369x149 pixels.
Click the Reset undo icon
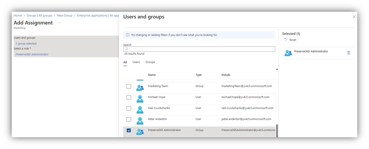pos(286,40)
